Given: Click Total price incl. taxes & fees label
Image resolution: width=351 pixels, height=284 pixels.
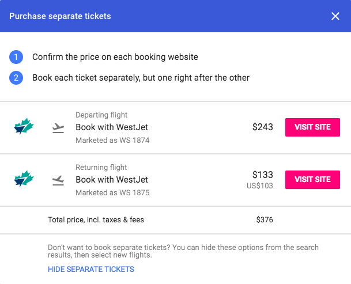Looking at the screenshot, I should [x=96, y=220].
